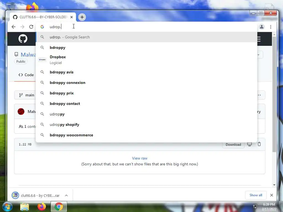Viewport: 283px width, 212px height.
Task: Click the browser forward arrow
Action: click(x=22, y=27)
